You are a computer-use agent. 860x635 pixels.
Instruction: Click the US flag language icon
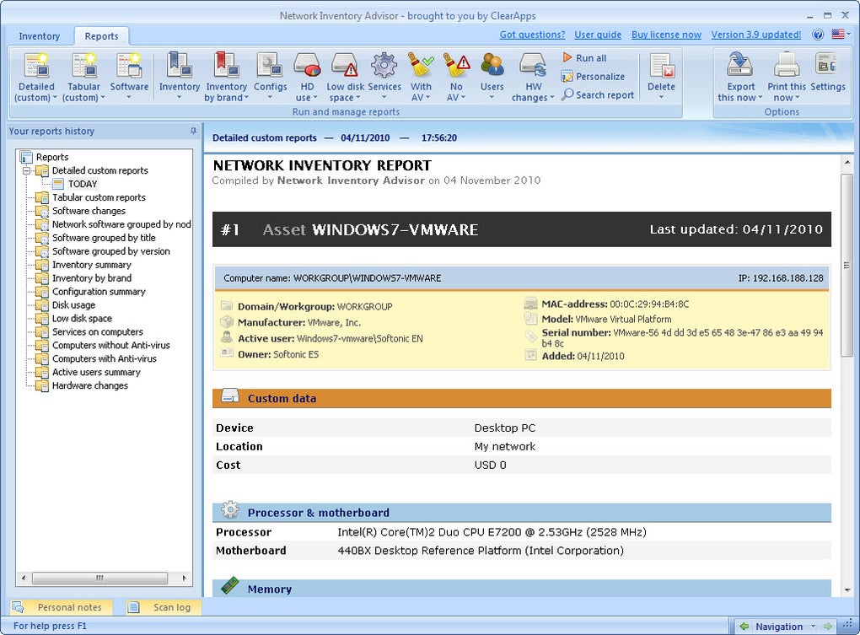(x=838, y=34)
